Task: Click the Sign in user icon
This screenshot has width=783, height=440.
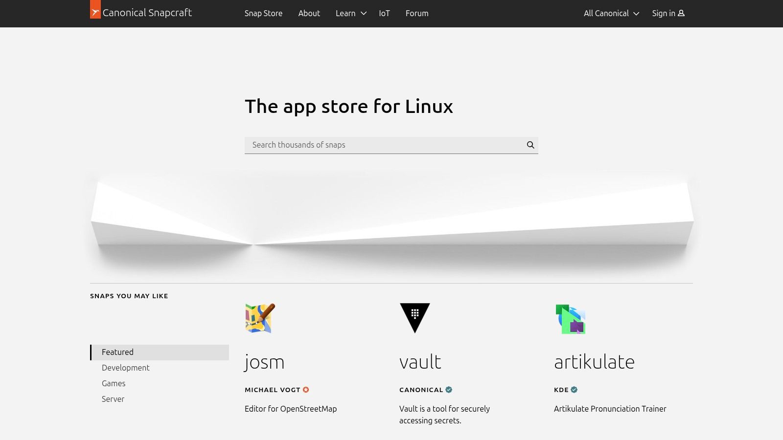Action: point(681,13)
